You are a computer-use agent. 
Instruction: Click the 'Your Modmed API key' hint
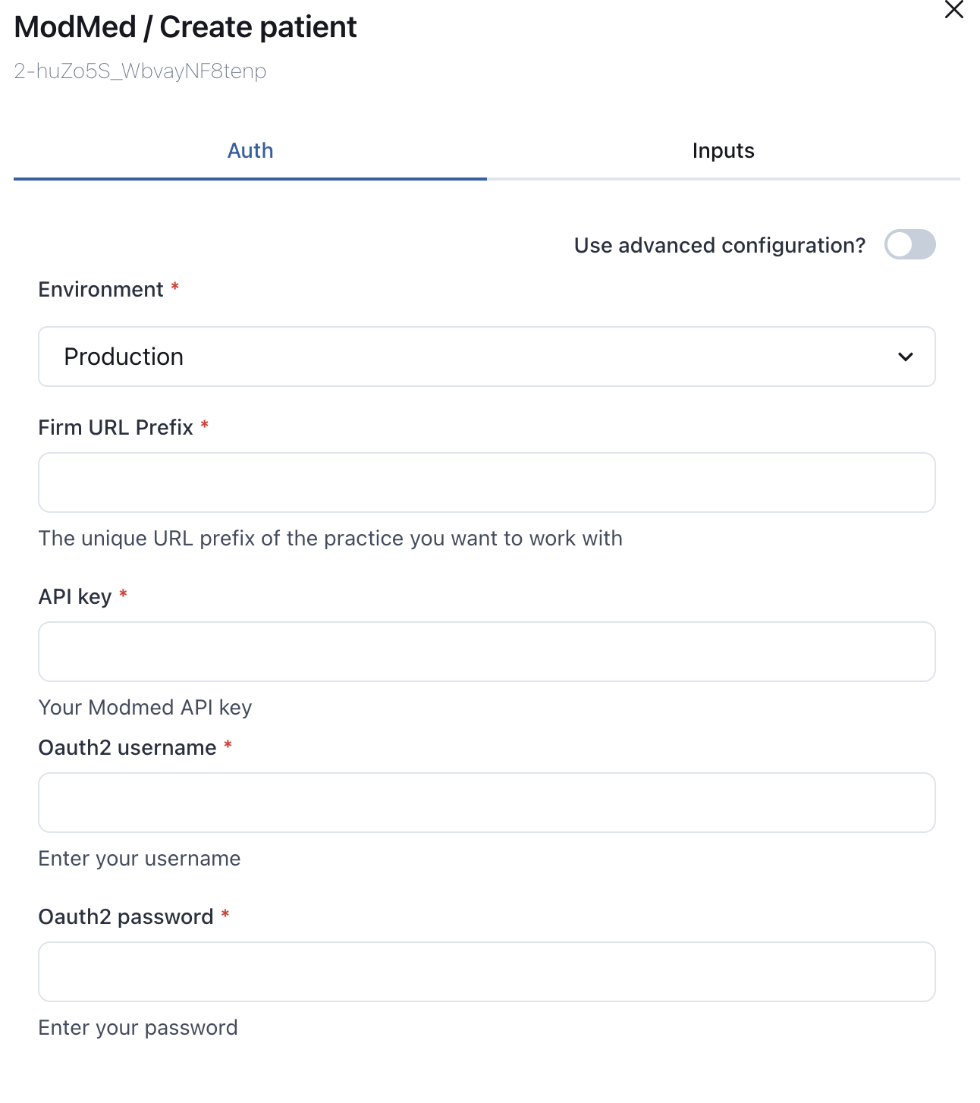click(x=145, y=707)
